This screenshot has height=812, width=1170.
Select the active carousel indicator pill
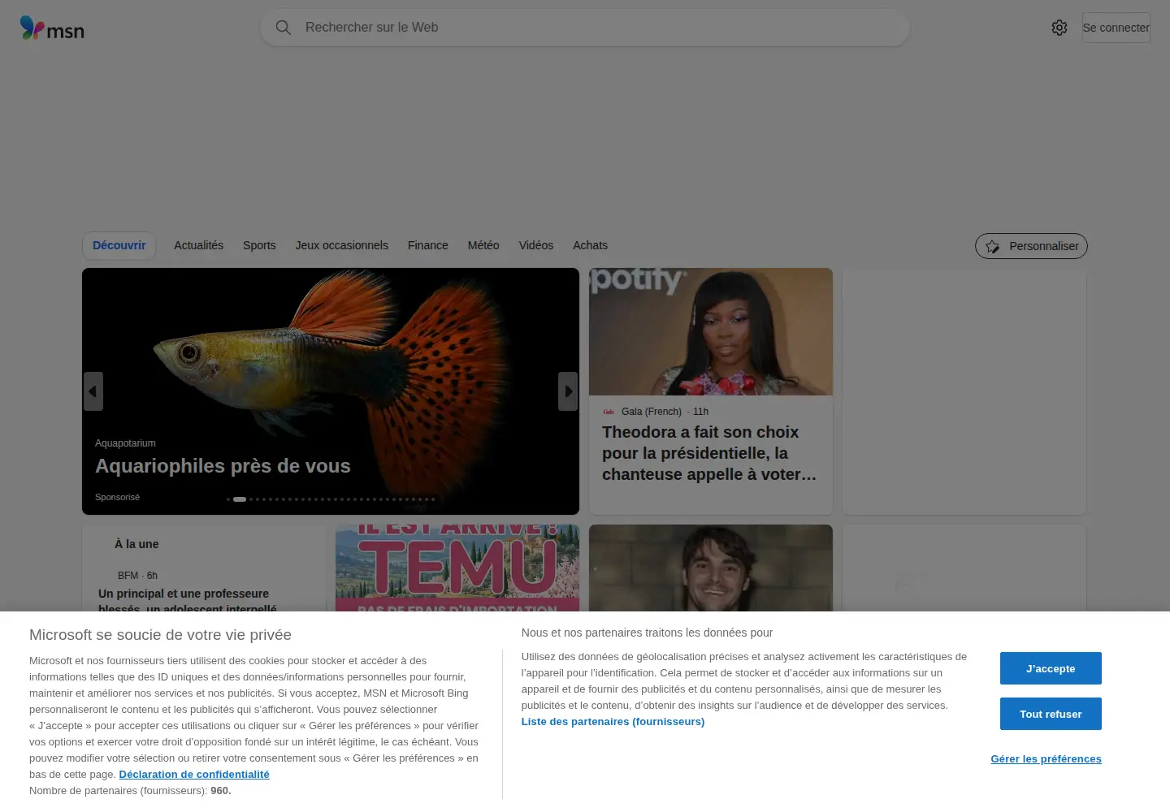point(240,499)
